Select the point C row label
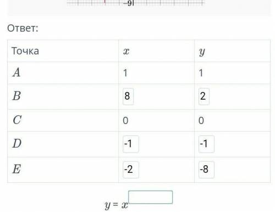This screenshot has width=275, height=212. pyautogui.click(x=17, y=120)
